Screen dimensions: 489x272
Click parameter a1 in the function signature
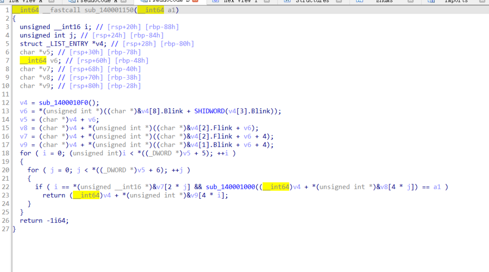[x=171, y=10]
